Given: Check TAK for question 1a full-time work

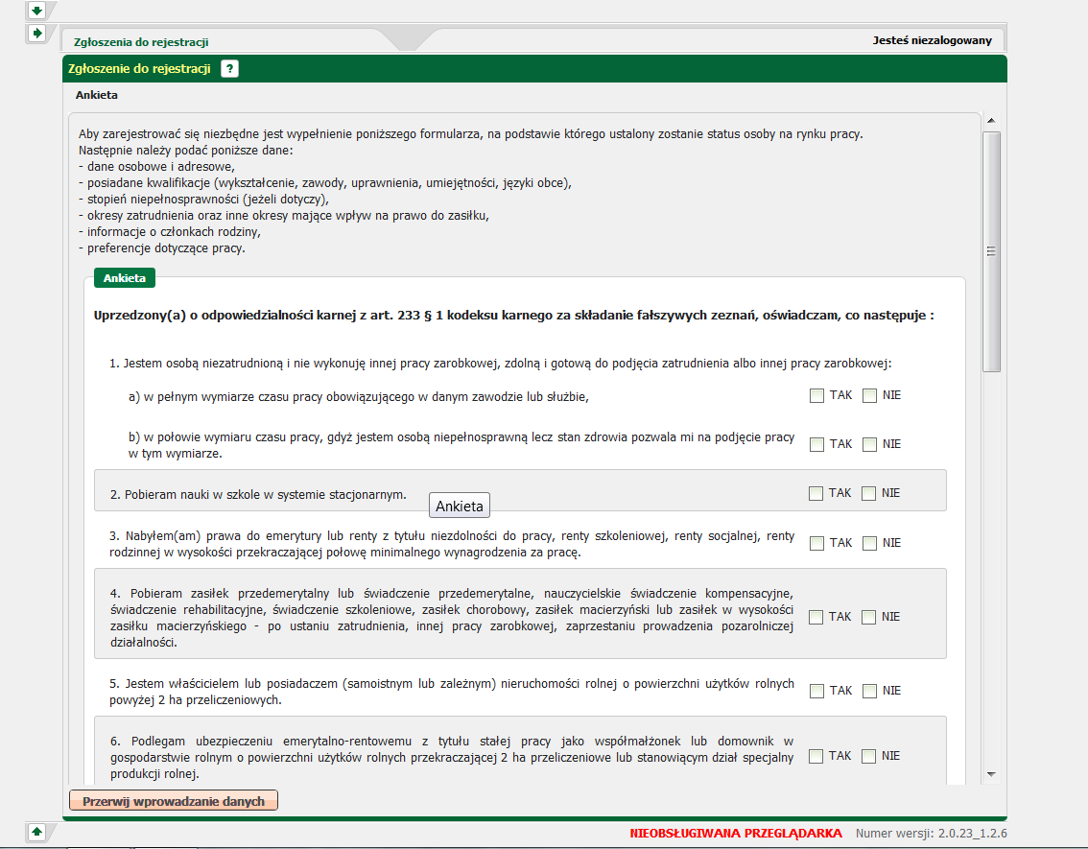Looking at the screenshot, I should point(816,395).
